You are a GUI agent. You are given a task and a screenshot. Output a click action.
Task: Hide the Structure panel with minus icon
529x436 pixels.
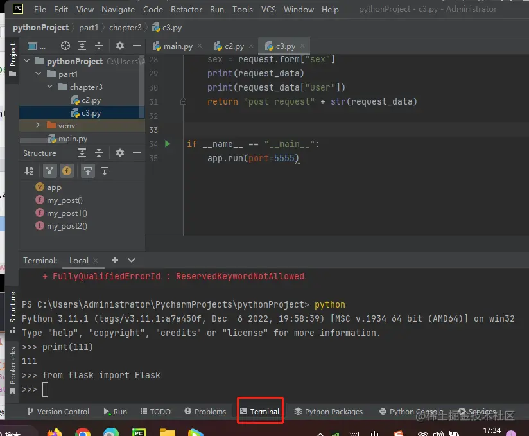pyautogui.click(x=137, y=153)
